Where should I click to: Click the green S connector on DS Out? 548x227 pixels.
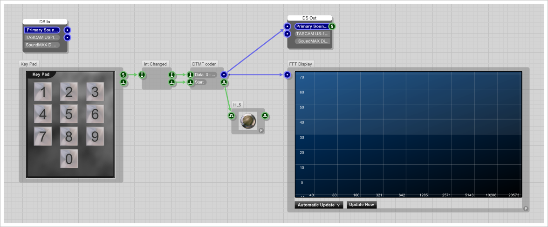(x=332, y=27)
